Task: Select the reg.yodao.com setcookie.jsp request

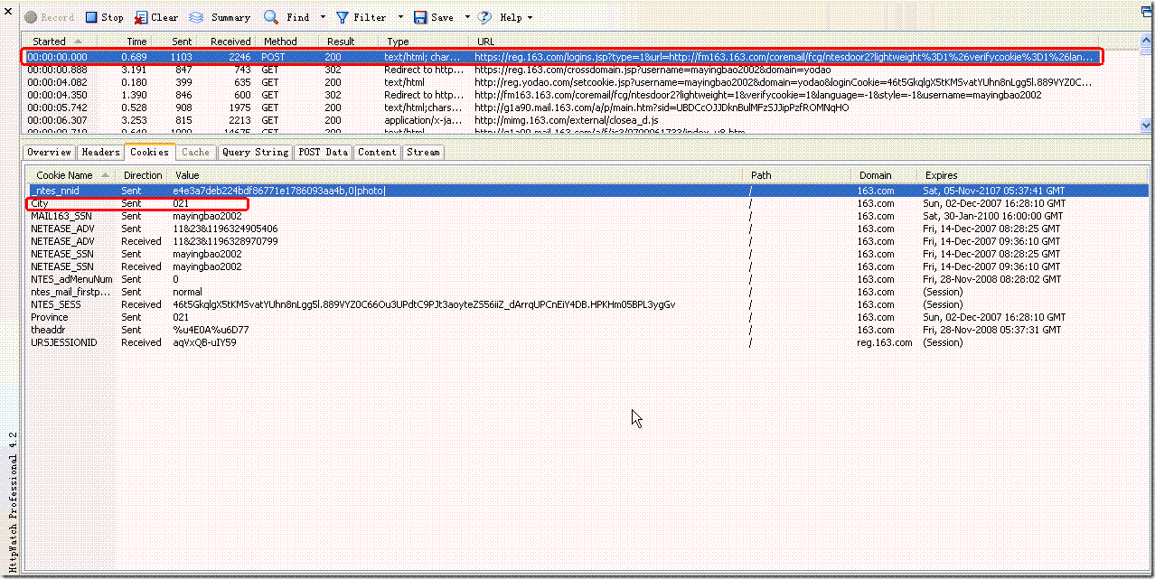Action: (x=560, y=82)
